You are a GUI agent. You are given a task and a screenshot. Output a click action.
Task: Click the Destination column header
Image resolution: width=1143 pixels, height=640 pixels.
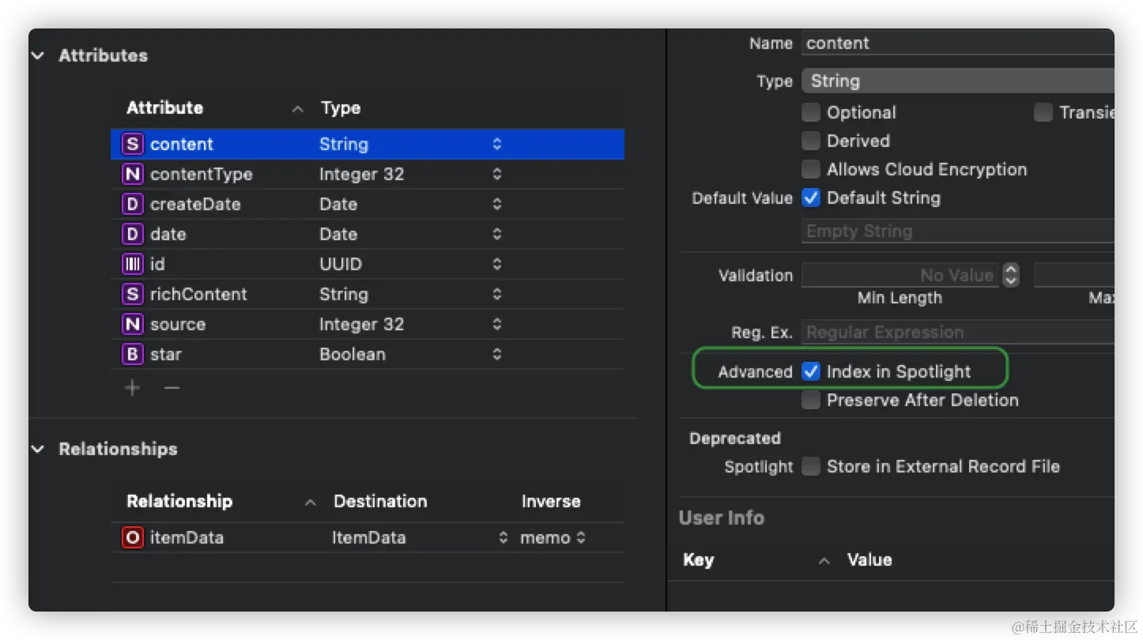point(380,501)
